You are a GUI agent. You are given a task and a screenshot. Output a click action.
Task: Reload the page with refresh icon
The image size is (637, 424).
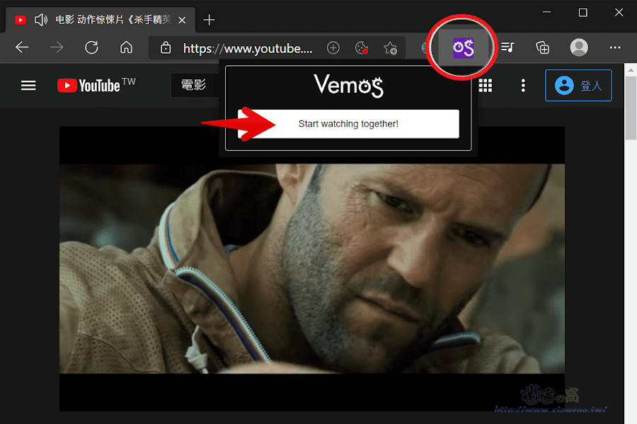91,47
